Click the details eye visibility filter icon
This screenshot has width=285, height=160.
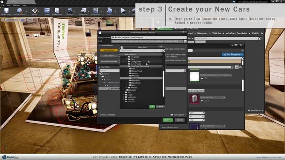(x=241, y=67)
